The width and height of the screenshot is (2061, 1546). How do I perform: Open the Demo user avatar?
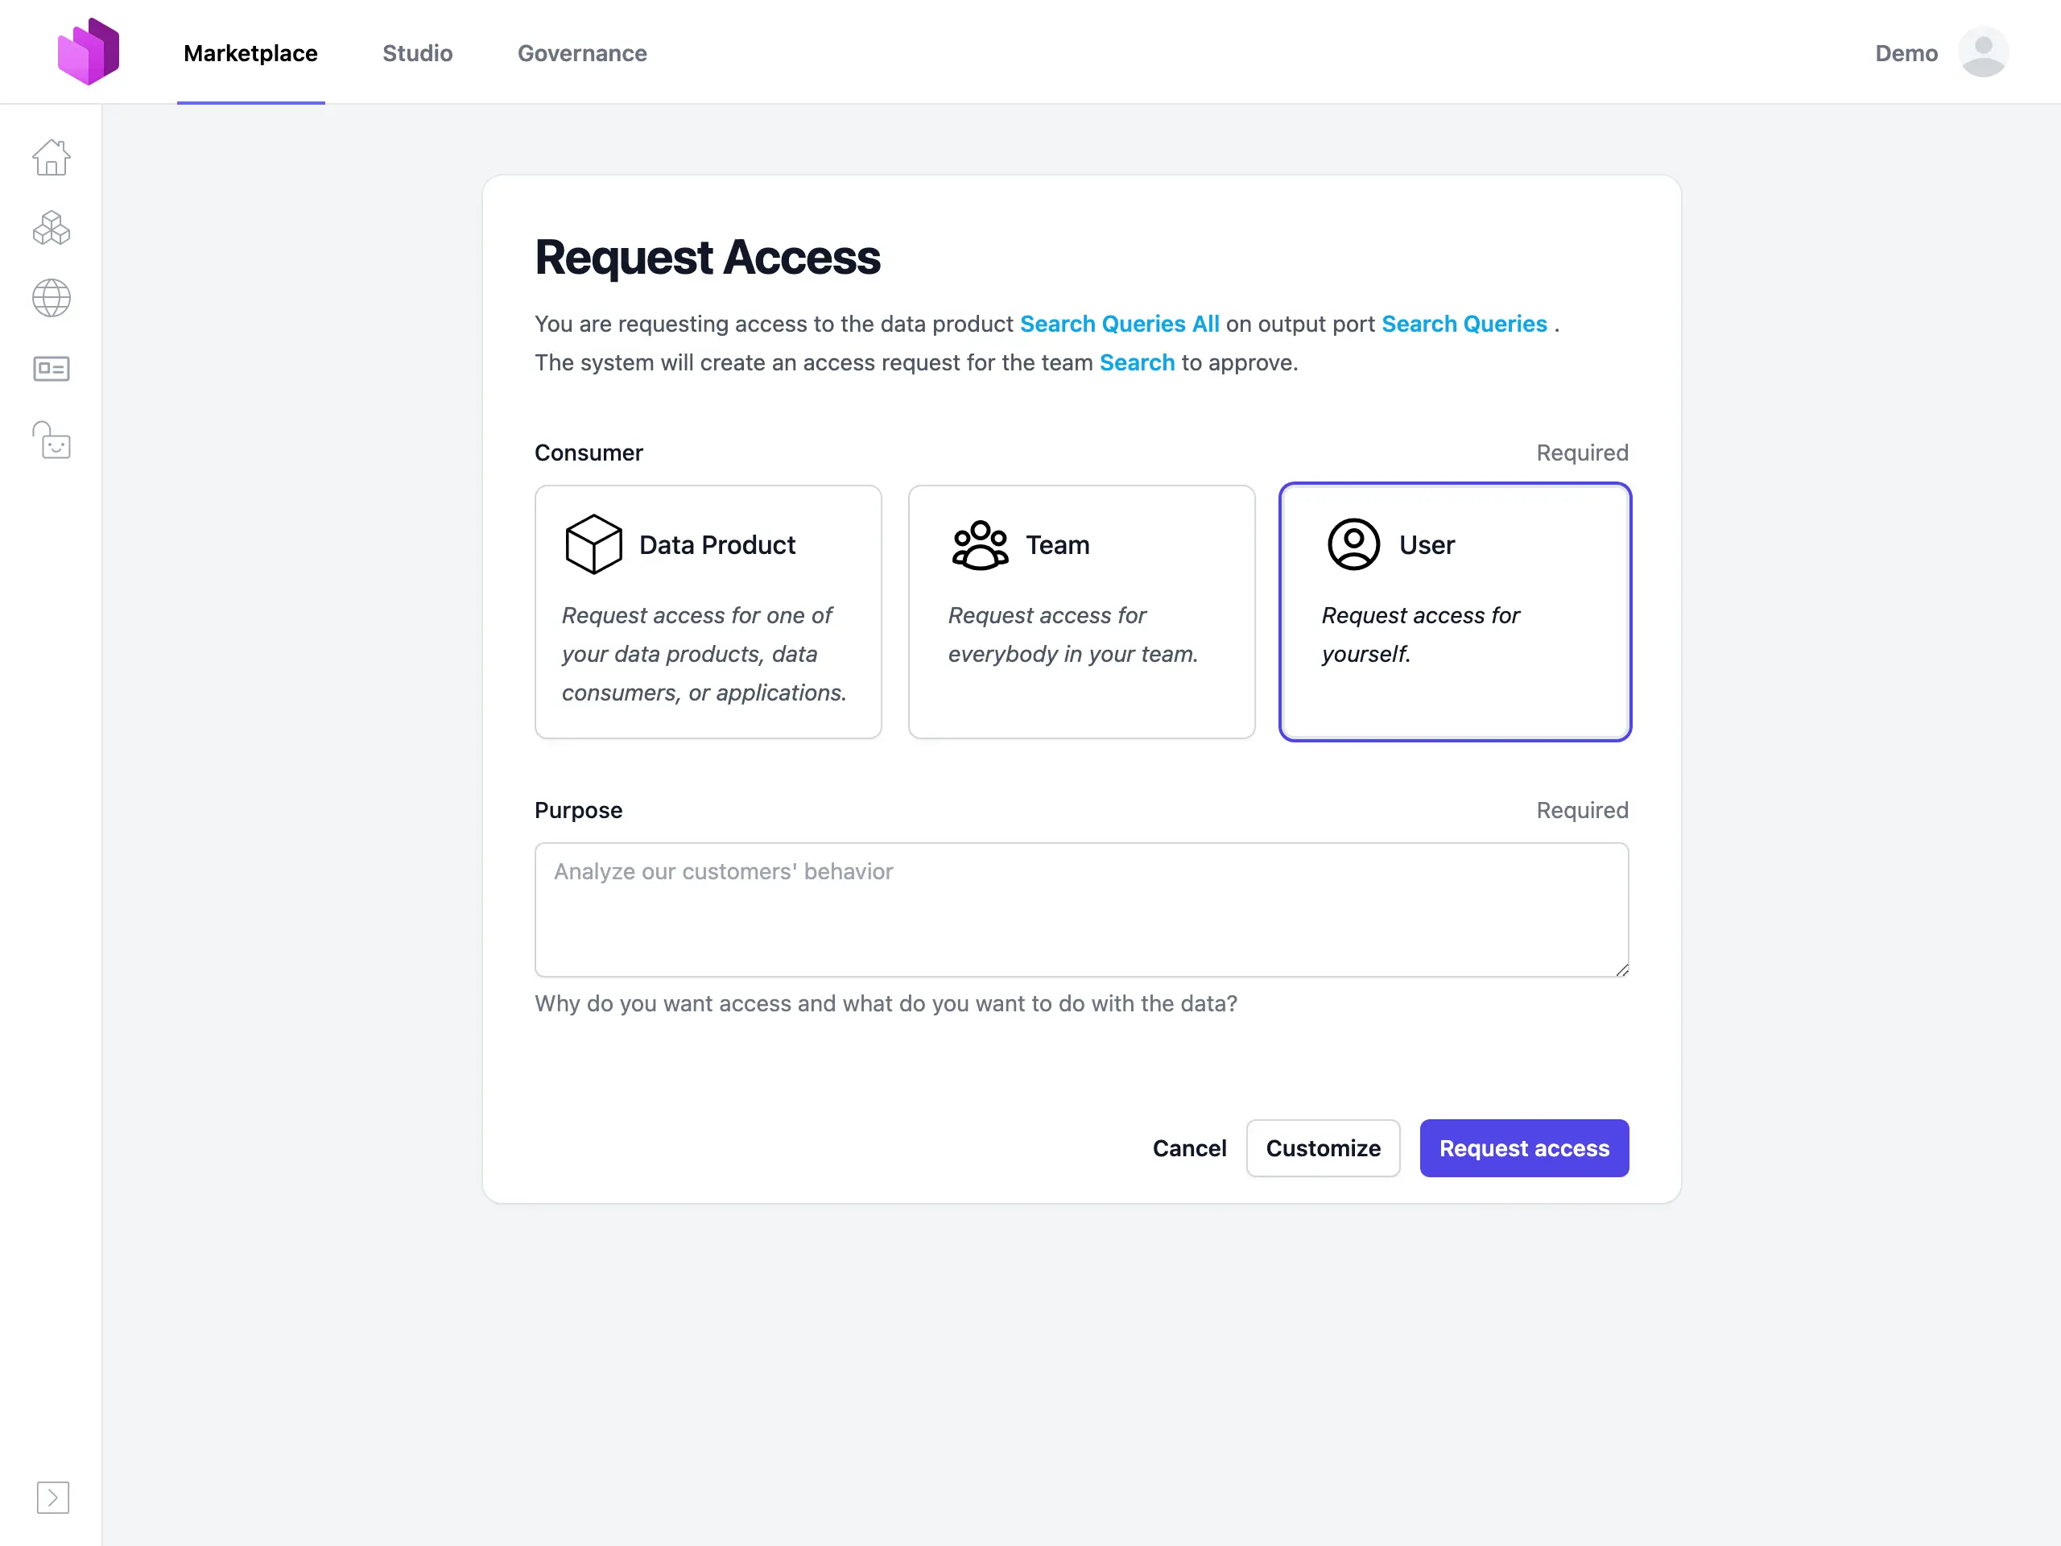[x=1983, y=52]
